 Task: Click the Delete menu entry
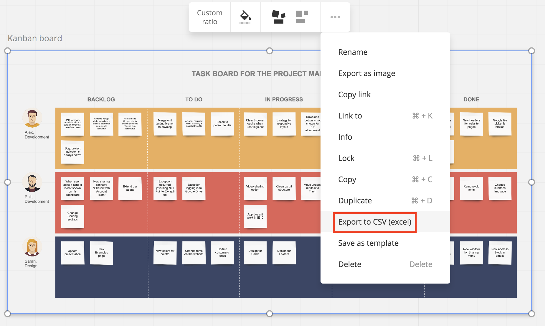click(349, 264)
